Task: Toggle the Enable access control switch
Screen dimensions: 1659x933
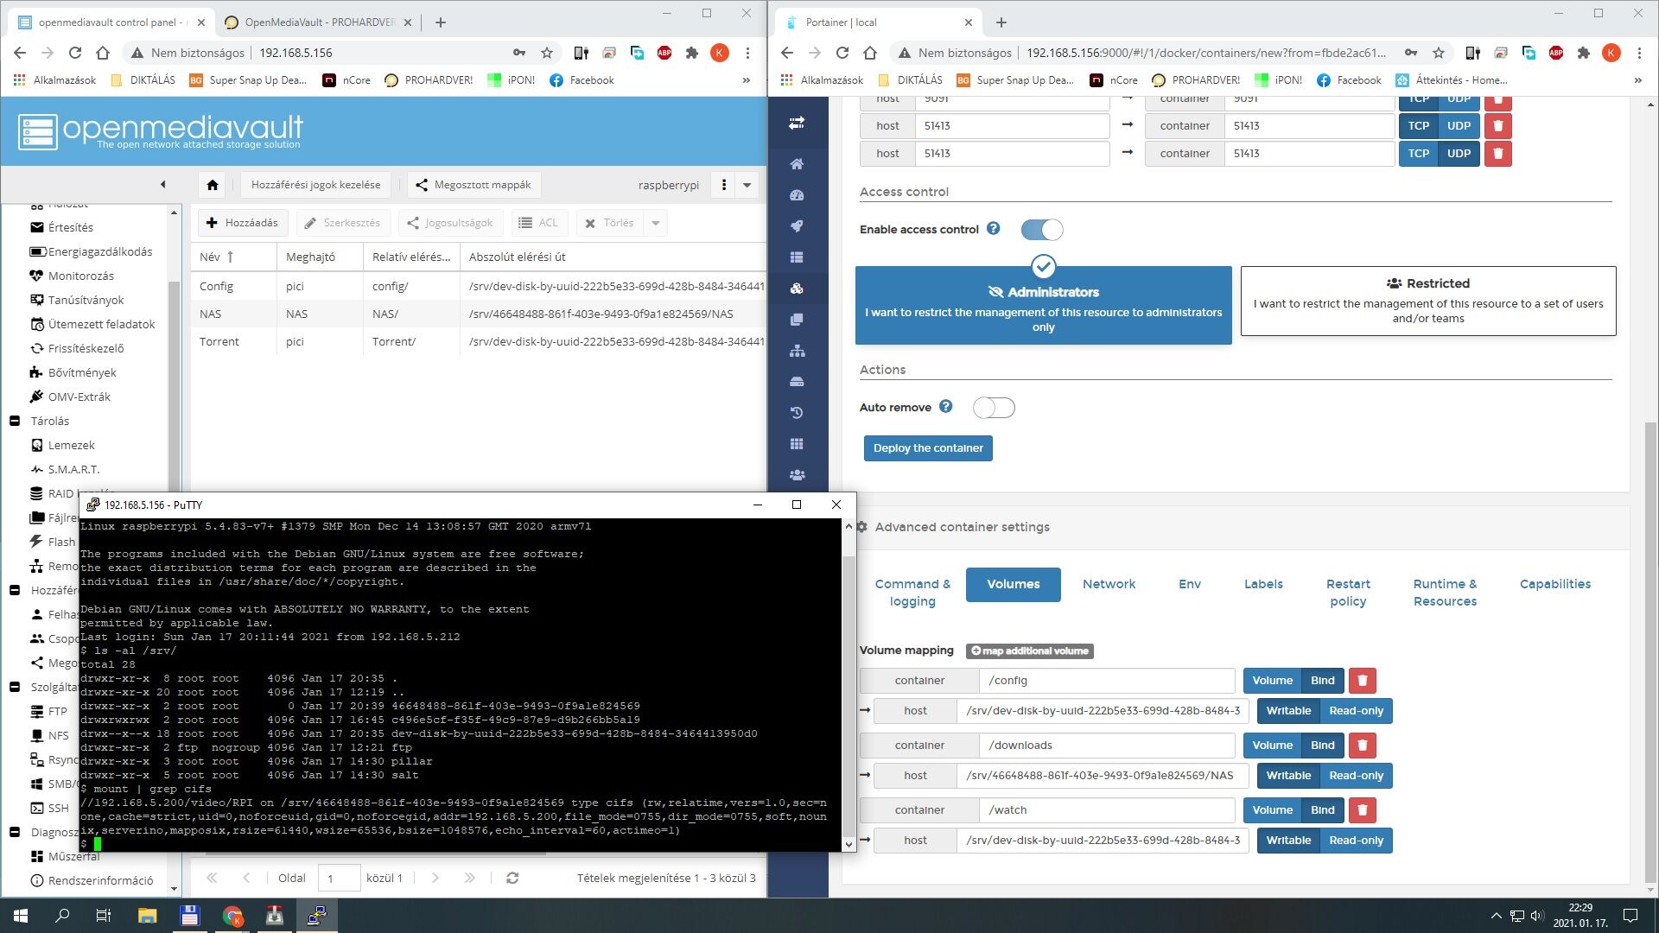Action: [1041, 230]
